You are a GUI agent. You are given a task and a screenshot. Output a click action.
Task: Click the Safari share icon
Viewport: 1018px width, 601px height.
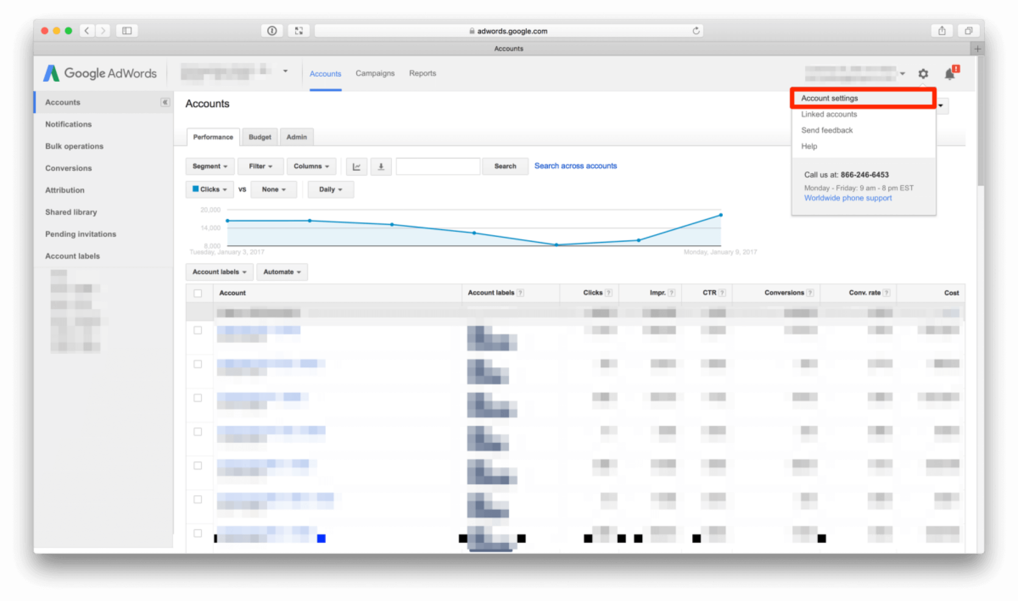942,31
